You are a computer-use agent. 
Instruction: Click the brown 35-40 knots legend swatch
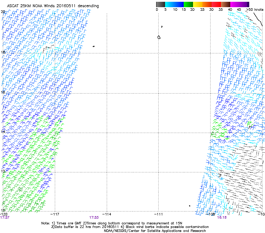click(x=226, y=4)
